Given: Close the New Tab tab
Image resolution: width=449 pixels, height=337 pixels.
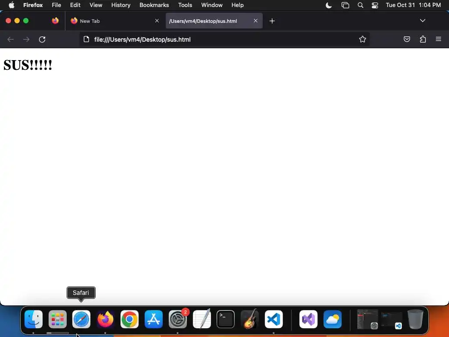Looking at the screenshot, I should pyautogui.click(x=157, y=21).
